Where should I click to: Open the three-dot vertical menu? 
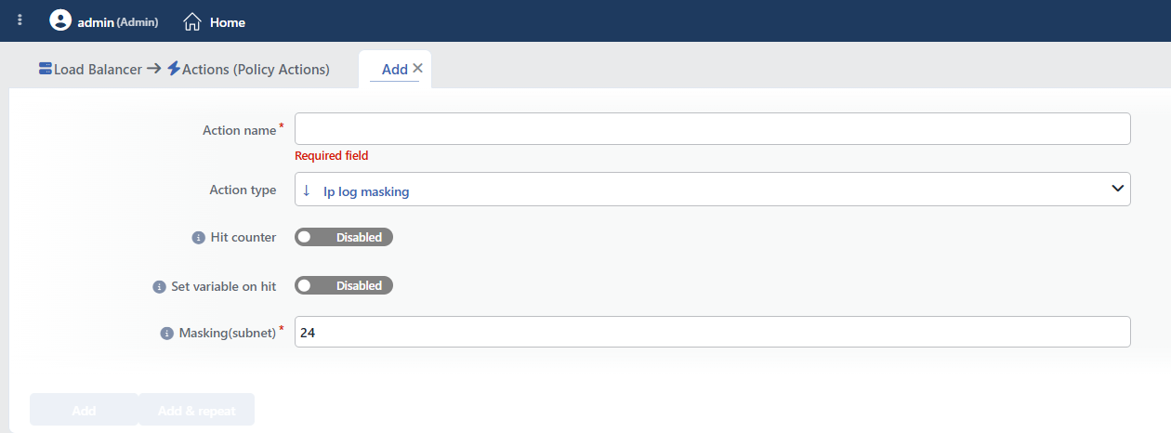pos(20,20)
